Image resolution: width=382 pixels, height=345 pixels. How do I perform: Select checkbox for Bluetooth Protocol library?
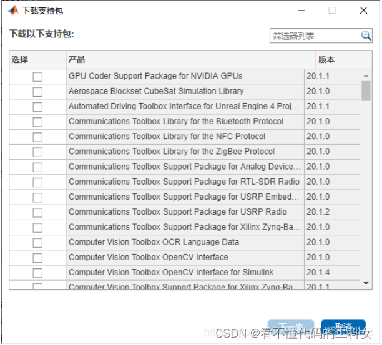[37, 122]
